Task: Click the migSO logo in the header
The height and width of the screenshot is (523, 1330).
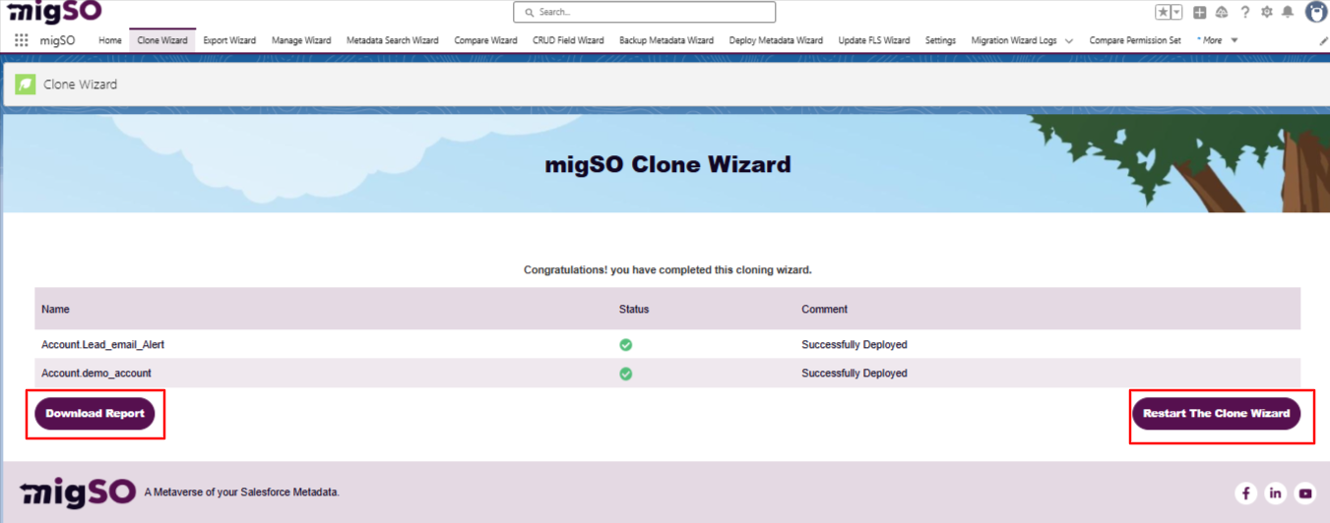Action: 54,12
